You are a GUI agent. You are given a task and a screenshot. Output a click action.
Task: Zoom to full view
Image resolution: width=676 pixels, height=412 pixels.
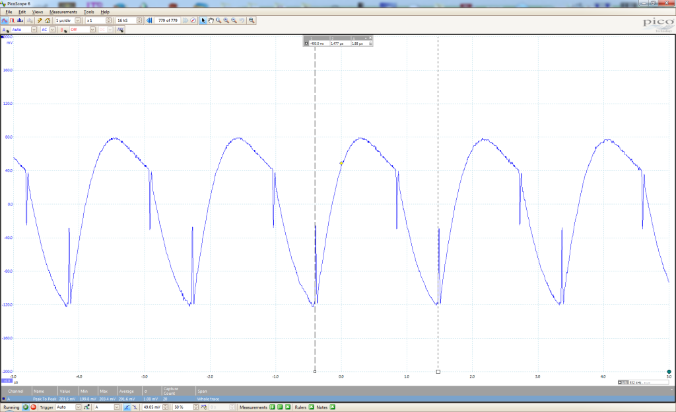click(252, 20)
